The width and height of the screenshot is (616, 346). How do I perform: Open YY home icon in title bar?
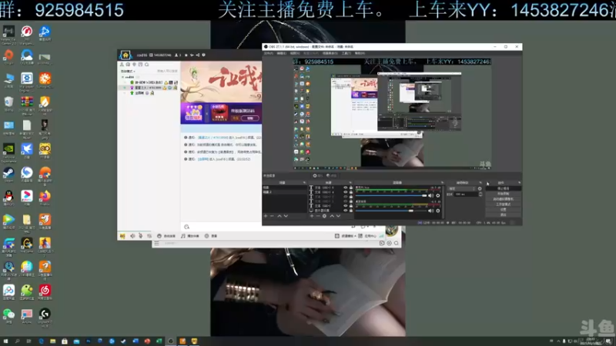(x=126, y=55)
